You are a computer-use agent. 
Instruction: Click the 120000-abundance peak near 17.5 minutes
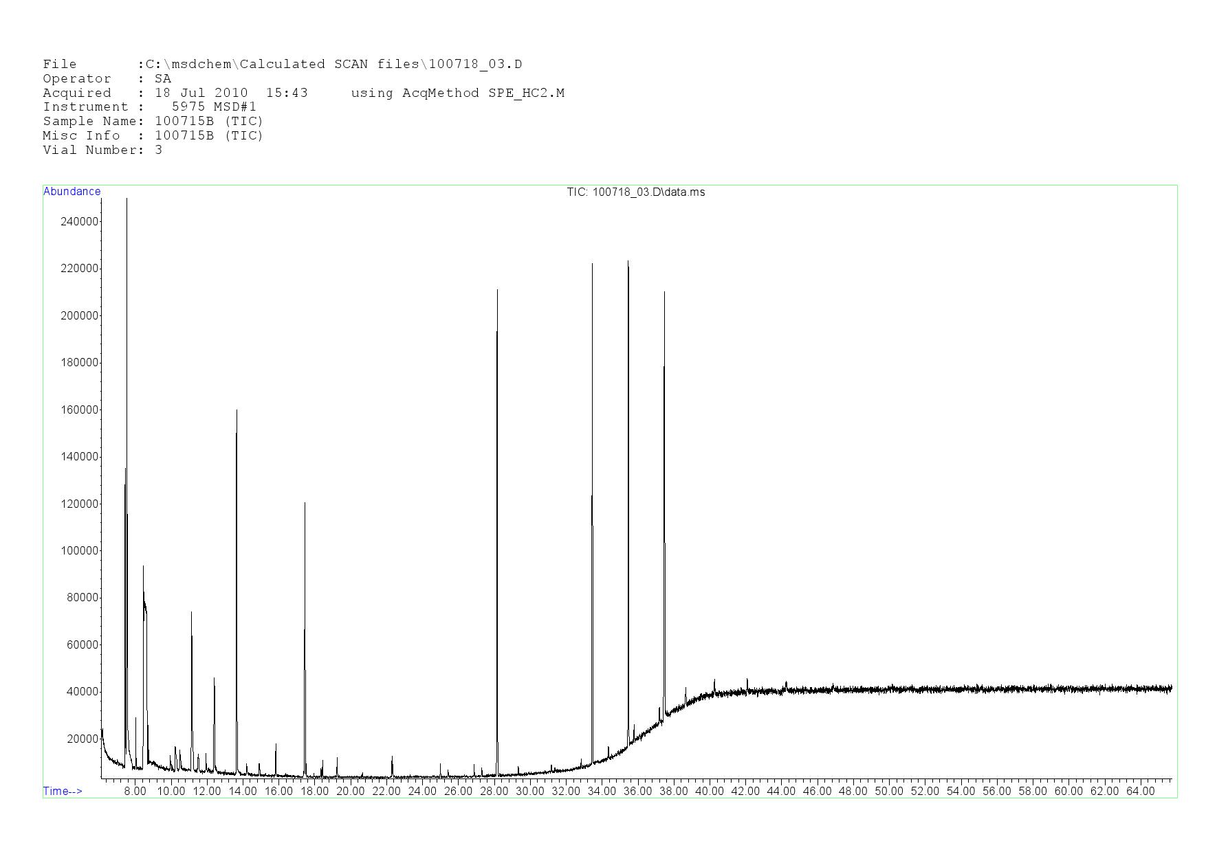tap(305, 505)
